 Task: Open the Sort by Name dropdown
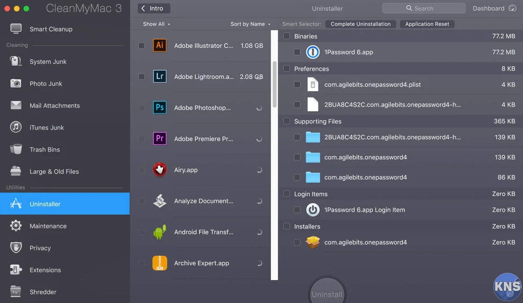[x=250, y=24]
